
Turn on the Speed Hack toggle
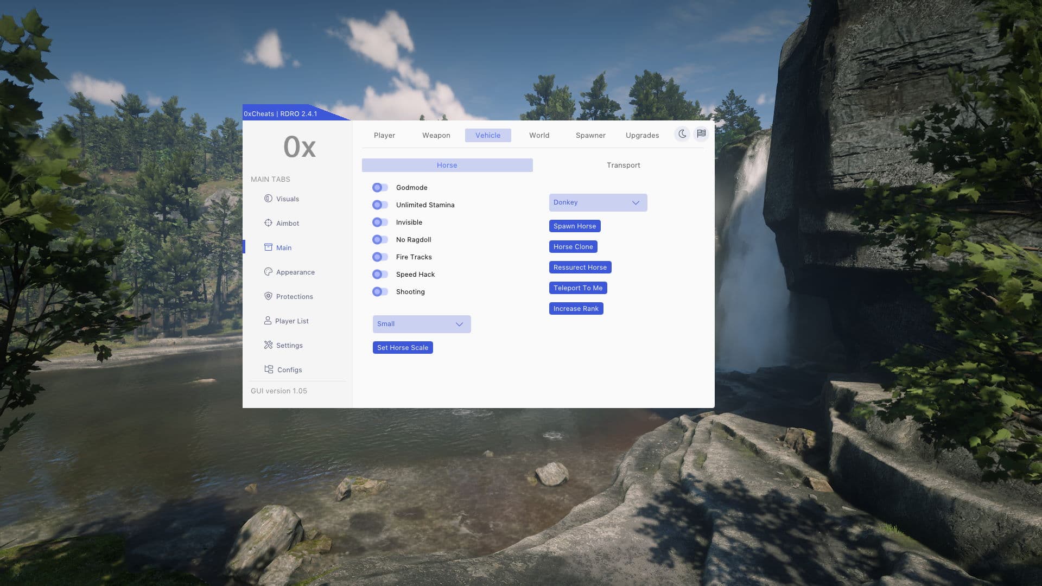pyautogui.click(x=380, y=275)
